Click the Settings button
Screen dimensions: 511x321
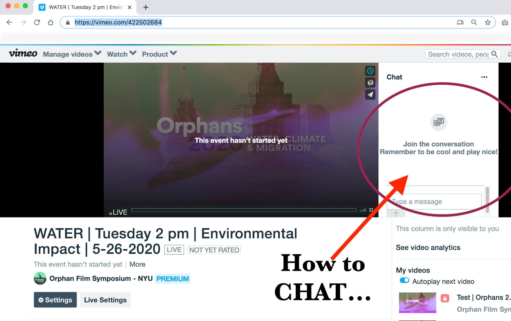pos(55,300)
